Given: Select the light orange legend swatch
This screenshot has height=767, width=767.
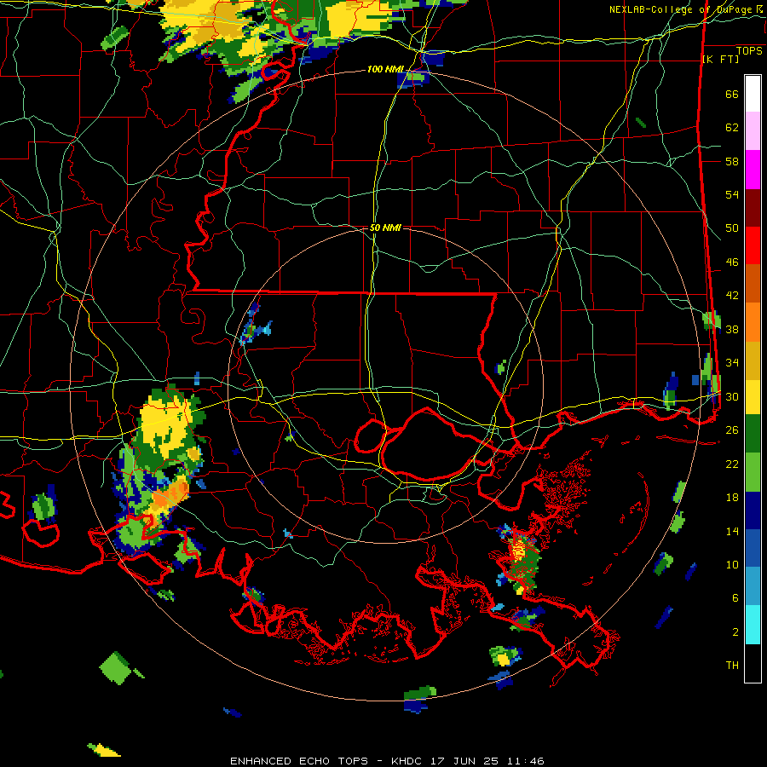Looking at the screenshot, I should 753,322.
